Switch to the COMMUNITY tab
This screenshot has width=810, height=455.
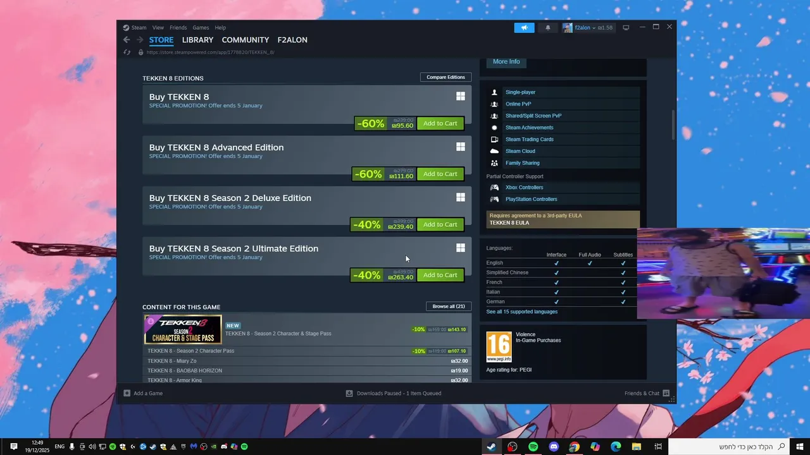click(x=246, y=40)
